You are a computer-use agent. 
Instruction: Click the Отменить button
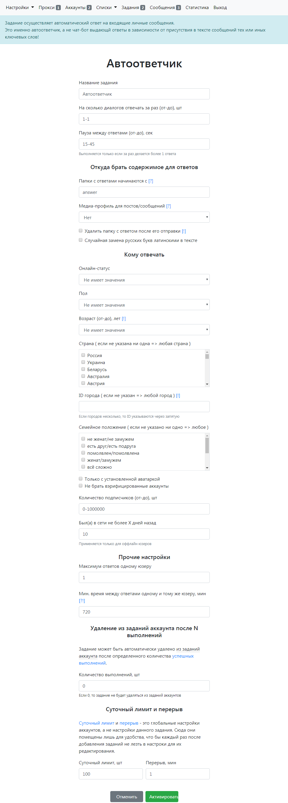(127, 797)
